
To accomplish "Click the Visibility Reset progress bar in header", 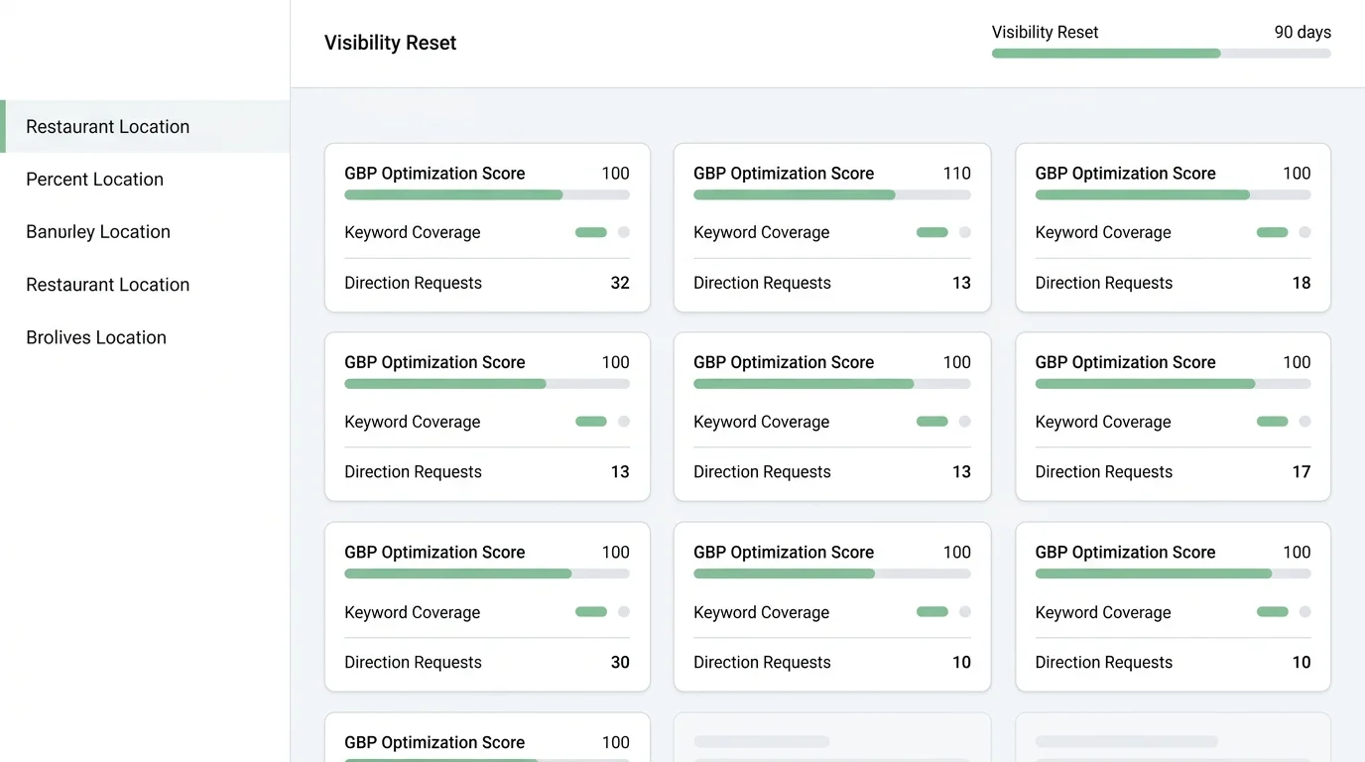I will tap(1162, 54).
